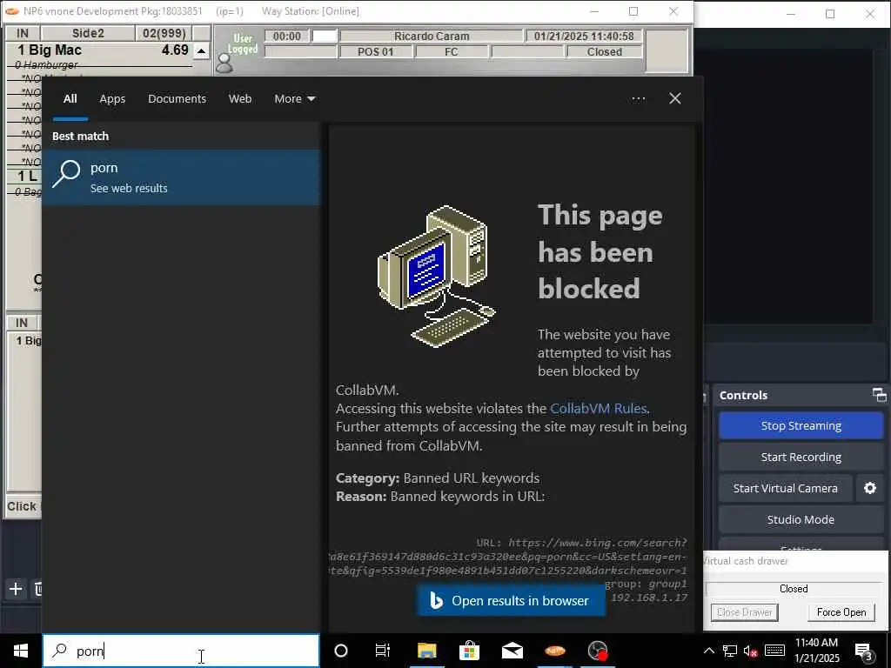Viewport: 891px width, 668px height.
Task: Expand the More search filter dropdown
Action: click(x=294, y=99)
